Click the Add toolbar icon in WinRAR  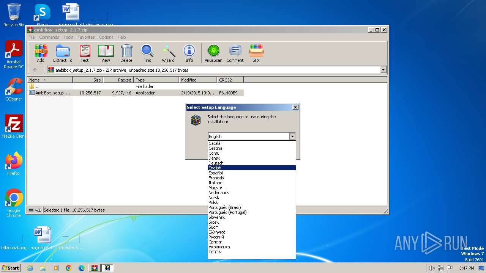click(41, 53)
